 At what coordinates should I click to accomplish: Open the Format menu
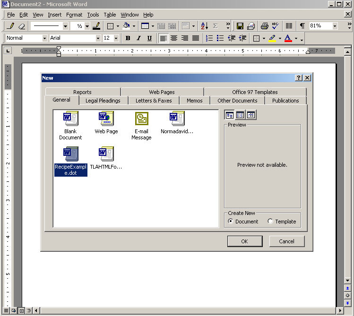(x=74, y=15)
